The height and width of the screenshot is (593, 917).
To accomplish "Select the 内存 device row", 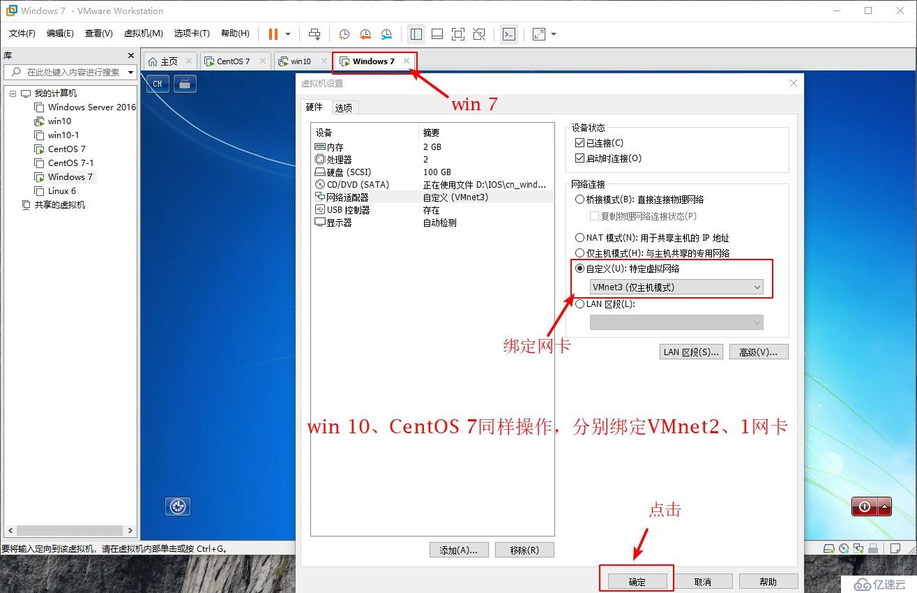I will (432, 147).
